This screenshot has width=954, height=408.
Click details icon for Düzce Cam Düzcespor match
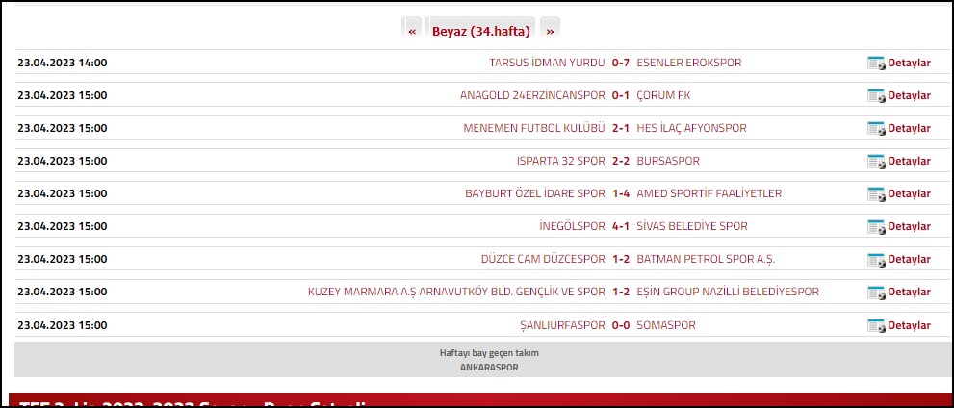[875, 260]
